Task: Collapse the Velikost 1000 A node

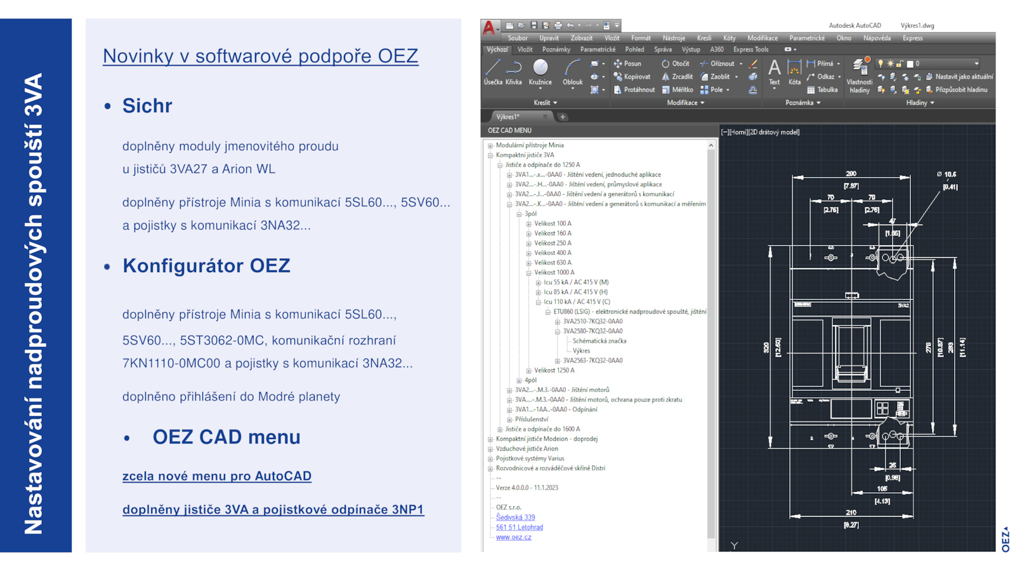Action: point(528,273)
